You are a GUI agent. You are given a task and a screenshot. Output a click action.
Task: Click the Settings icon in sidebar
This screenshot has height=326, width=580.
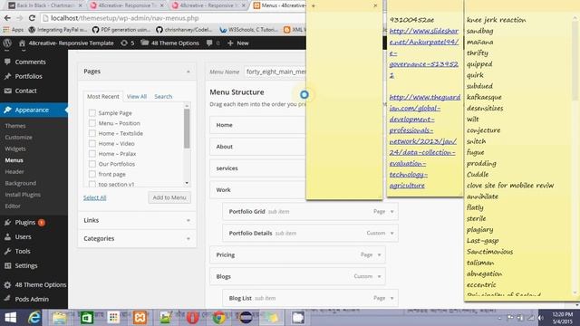point(8,265)
